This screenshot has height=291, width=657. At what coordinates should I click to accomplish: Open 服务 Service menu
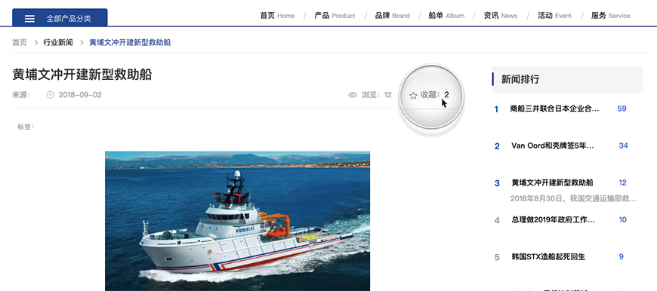pyautogui.click(x=610, y=16)
